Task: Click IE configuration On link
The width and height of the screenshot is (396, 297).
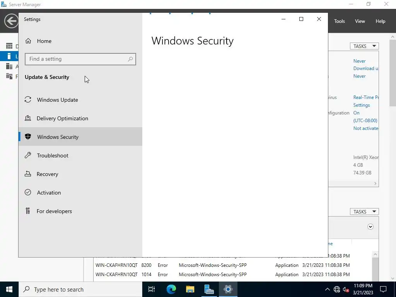Action: (356, 113)
